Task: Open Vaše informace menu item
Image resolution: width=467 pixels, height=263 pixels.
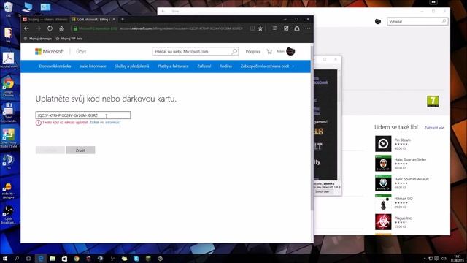Action: point(93,66)
